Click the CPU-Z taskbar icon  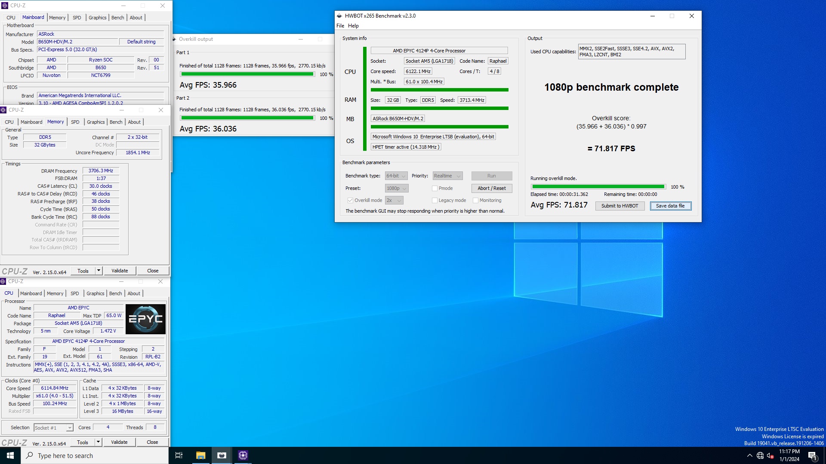pos(243,455)
